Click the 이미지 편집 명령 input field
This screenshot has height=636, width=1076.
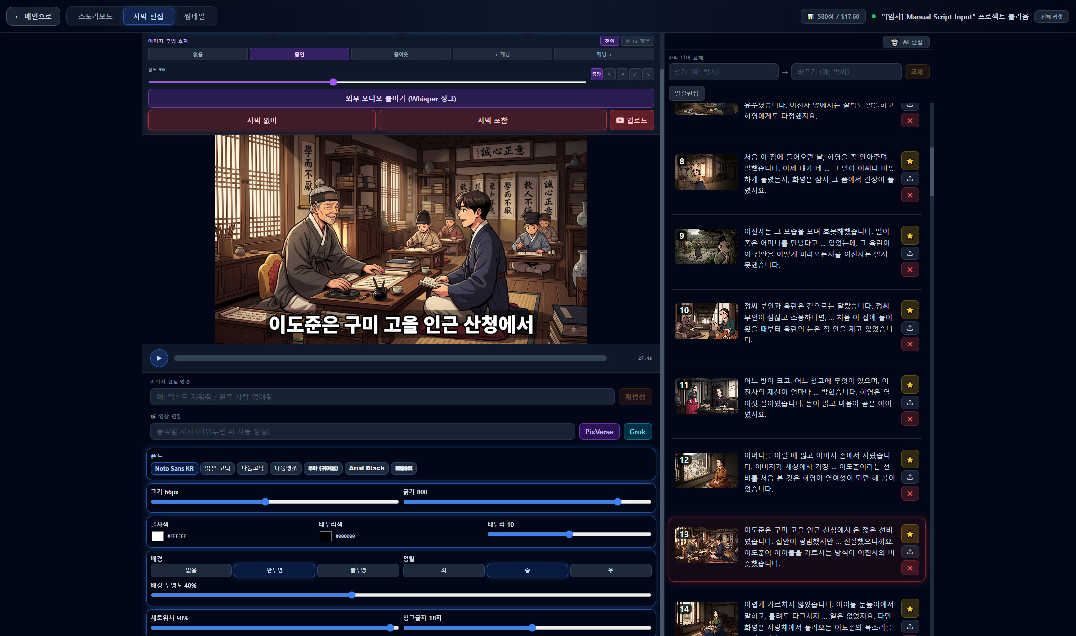[382, 397]
